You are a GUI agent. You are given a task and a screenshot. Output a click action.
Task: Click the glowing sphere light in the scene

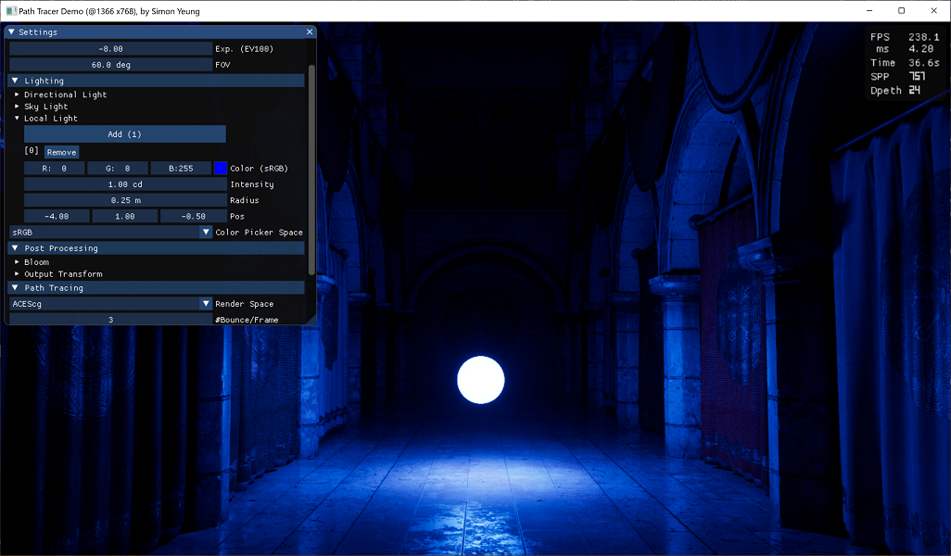tap(480, 380)
